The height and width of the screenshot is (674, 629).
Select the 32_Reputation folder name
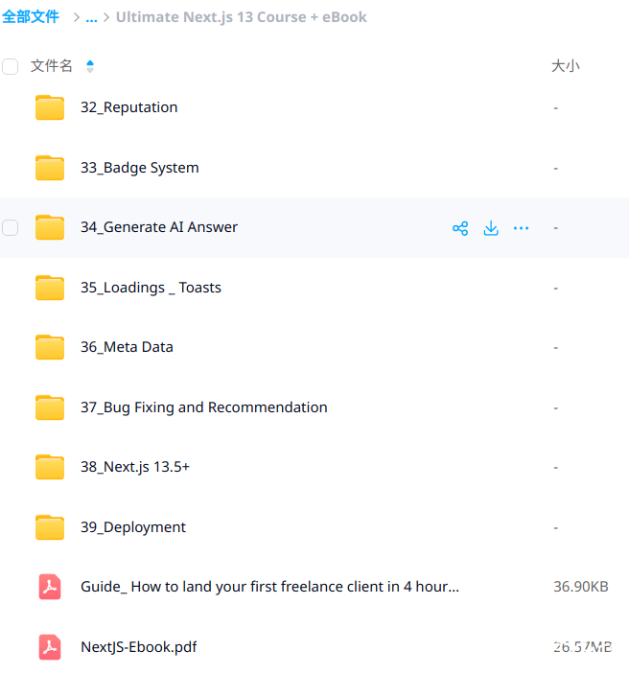[x=129, y=107]
